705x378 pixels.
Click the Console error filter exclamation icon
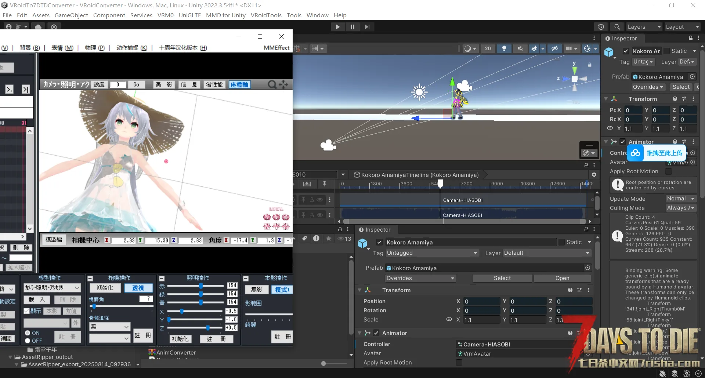316,239
